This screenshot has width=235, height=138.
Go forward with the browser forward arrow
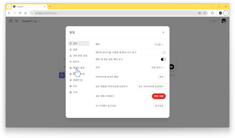click(15, 13)
